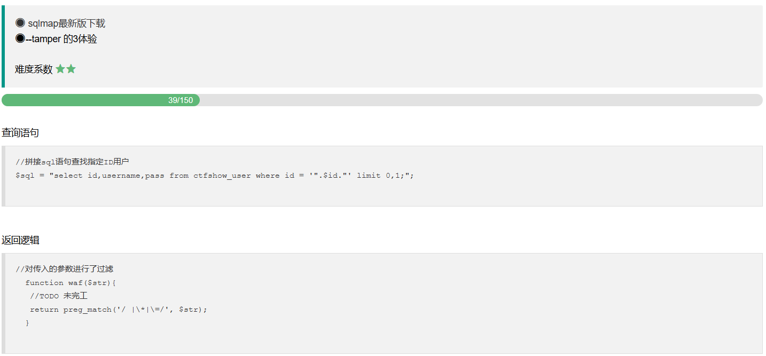Click the first green difficulty star
Image resolution: width=766 pixels, height=356 pixels.
pos(60,69)
